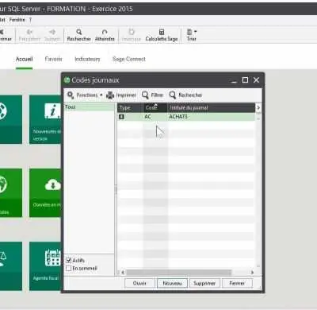Sort by the Code column header

point(155,108)
